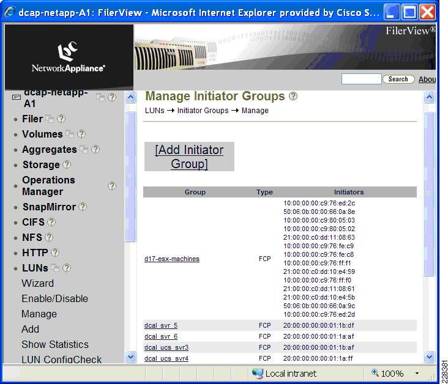Click the Local intranet zone icon
448x384 pixels.
click(257, 373)
